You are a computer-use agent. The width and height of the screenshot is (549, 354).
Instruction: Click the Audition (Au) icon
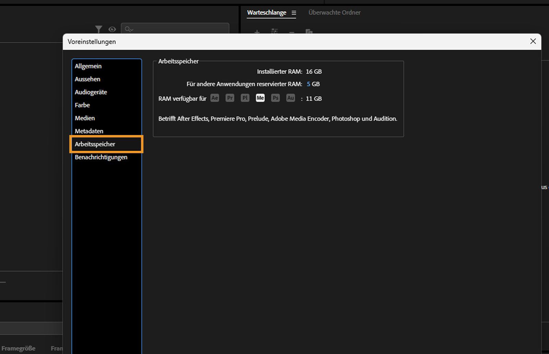click(291, 98)
